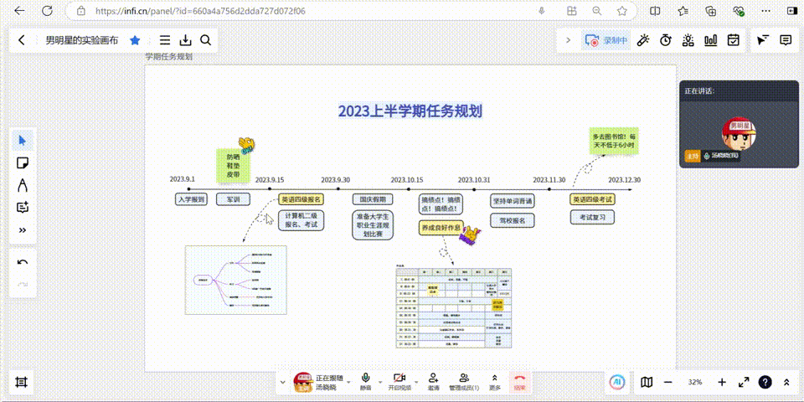804x402 pixels.
Task: Toggle the 静音 microphone button
Action: tap(366, 382)
